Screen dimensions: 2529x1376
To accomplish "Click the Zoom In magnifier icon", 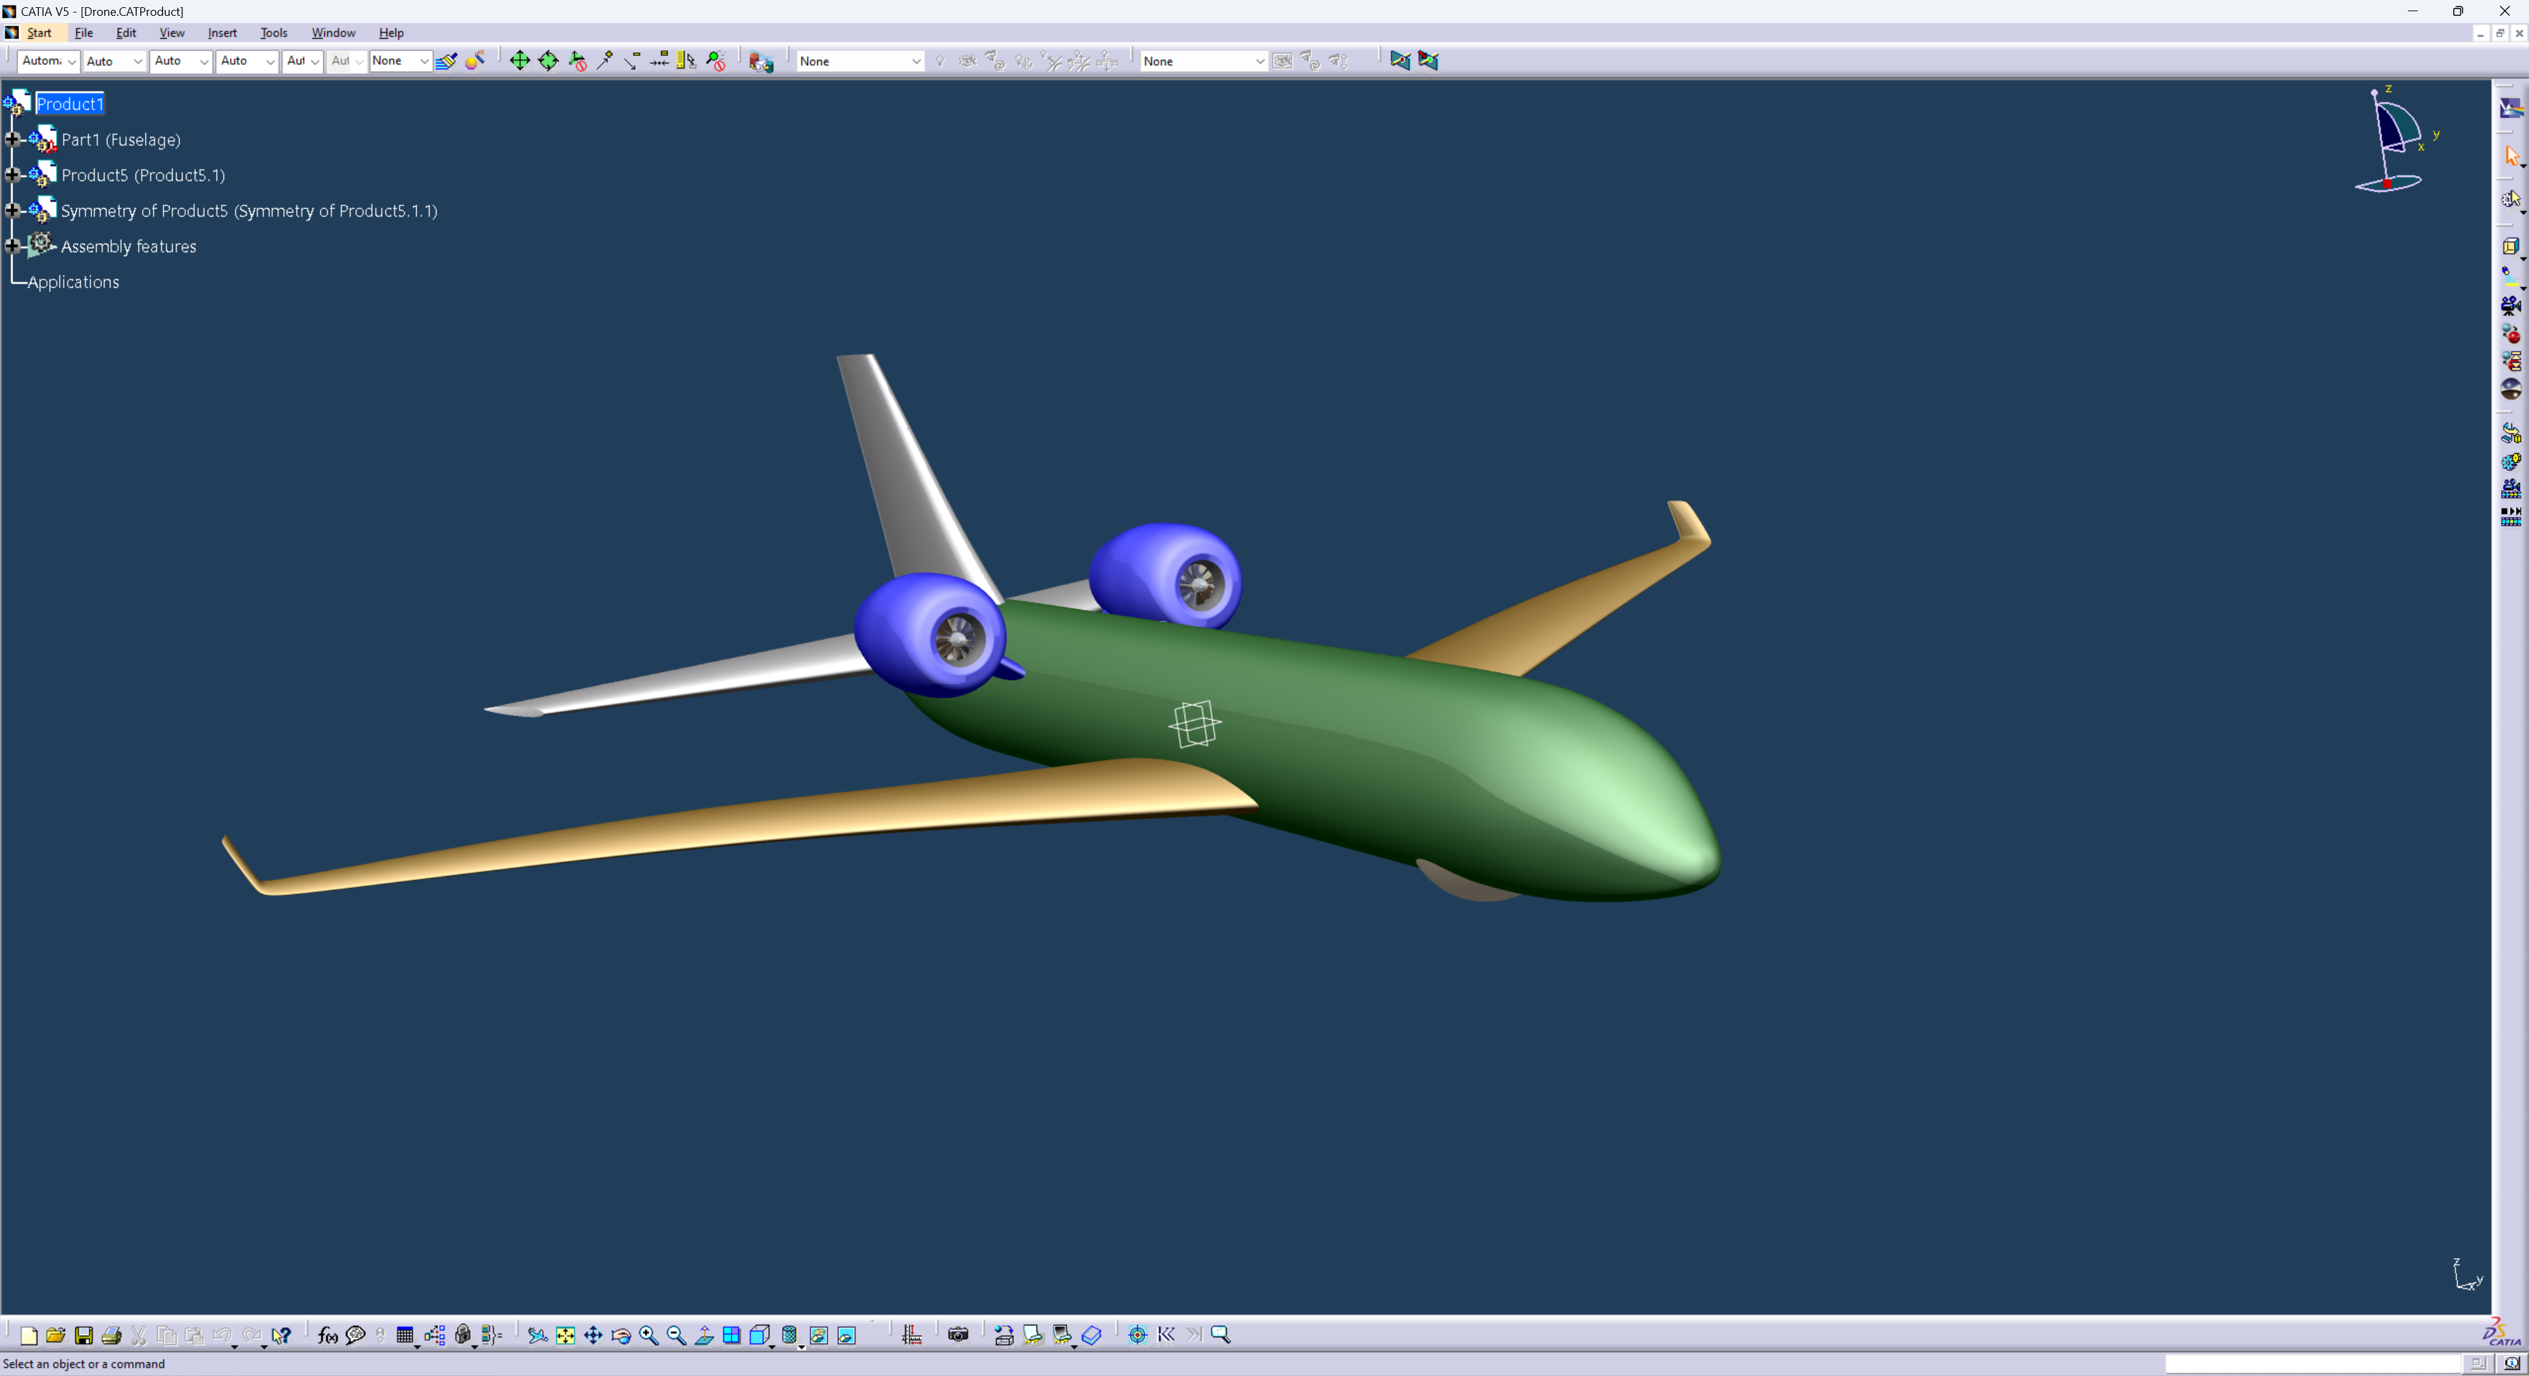I will [648, 1335].
